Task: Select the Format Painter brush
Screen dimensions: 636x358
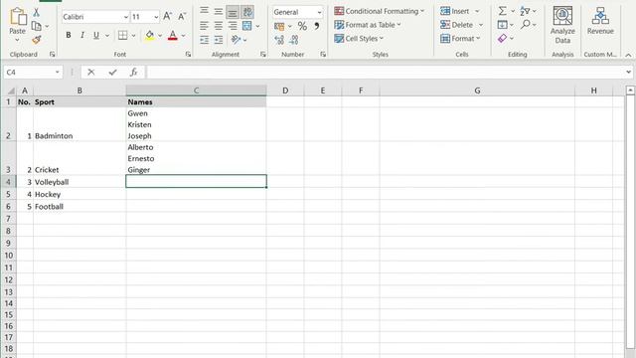Action: [37, 40]
